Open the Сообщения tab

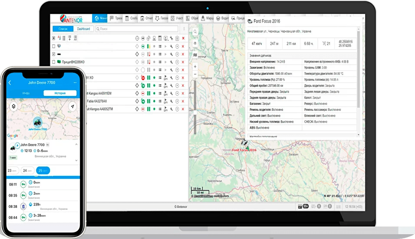click(x=131, y=18)
